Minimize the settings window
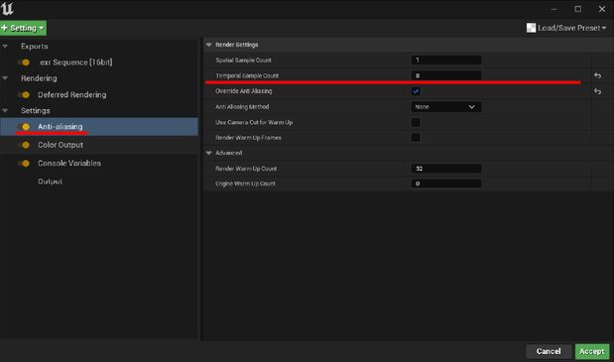614x362 pixels. (x=553, y=9)
